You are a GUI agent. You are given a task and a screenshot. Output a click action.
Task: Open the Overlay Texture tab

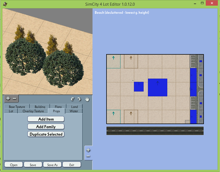(33, 111)
